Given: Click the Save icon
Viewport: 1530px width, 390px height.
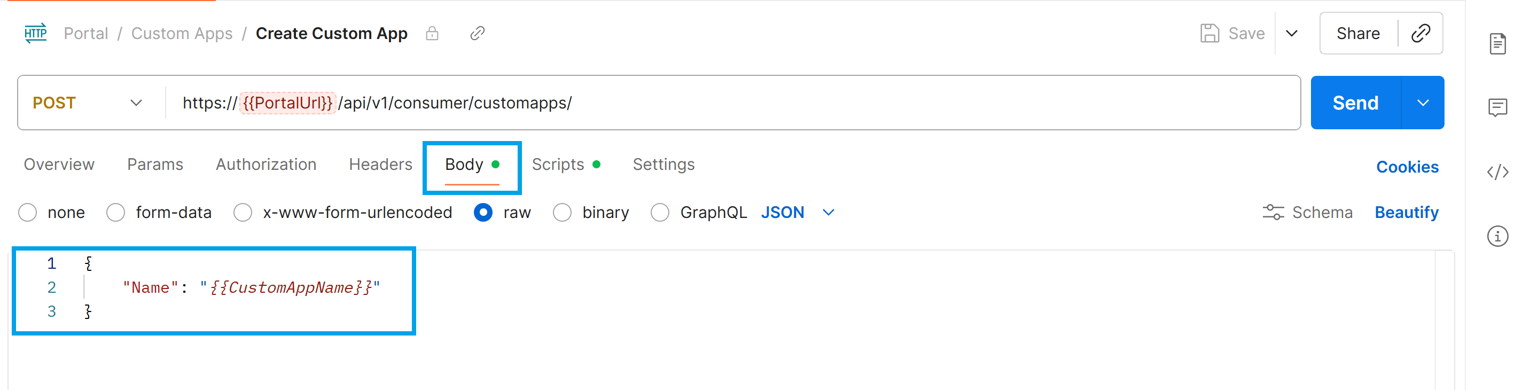Looking at the screenshot, I should point(1210,33).
